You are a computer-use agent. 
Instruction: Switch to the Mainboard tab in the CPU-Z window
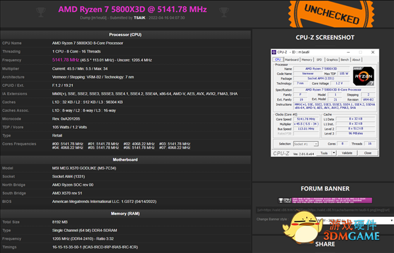pos(292,60)
